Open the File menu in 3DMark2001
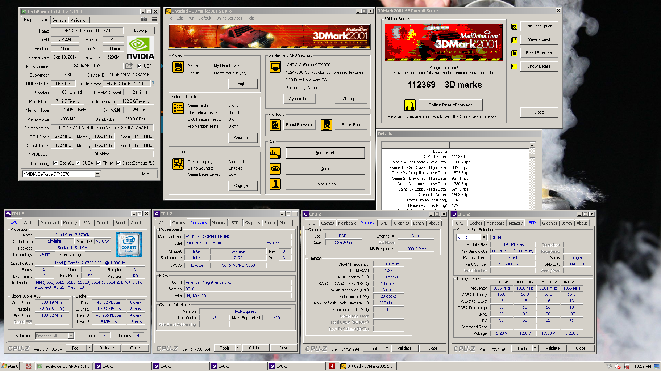 pyautogui.click(x=169, y=18)
